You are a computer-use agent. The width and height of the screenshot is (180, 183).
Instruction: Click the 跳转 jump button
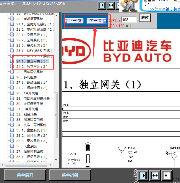click(145, 18)
